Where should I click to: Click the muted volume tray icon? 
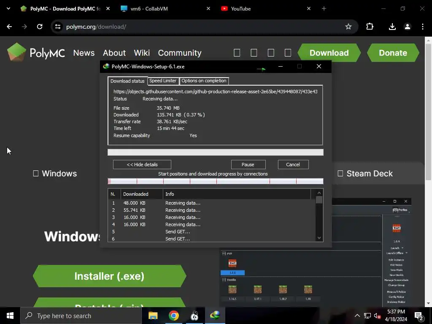click(377, 316)
